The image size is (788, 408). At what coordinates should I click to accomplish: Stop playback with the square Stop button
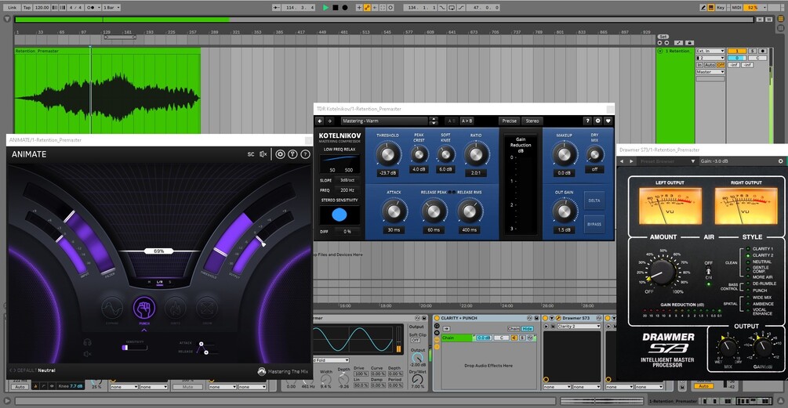336,8
